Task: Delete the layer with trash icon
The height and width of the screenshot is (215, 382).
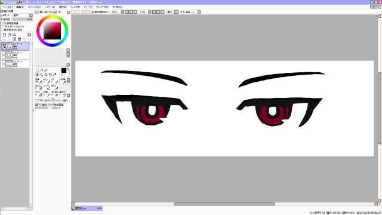Action: pos(20,39)
